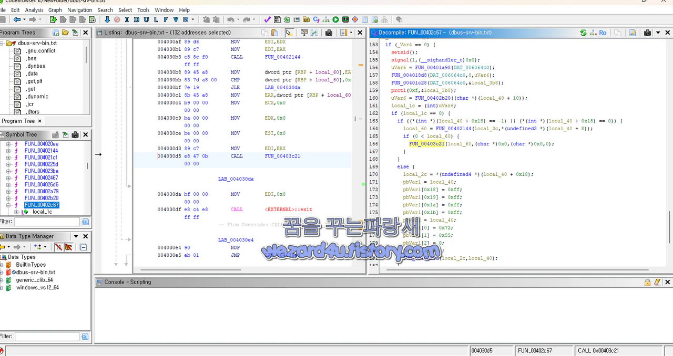Screen dimensions: 673x356
Task: Open the Tools menu
Action: coord(144,10)
